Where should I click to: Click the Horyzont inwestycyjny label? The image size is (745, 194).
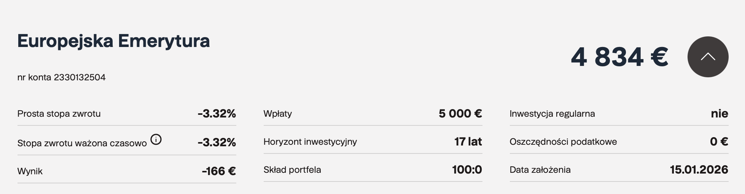click(310, 142)
